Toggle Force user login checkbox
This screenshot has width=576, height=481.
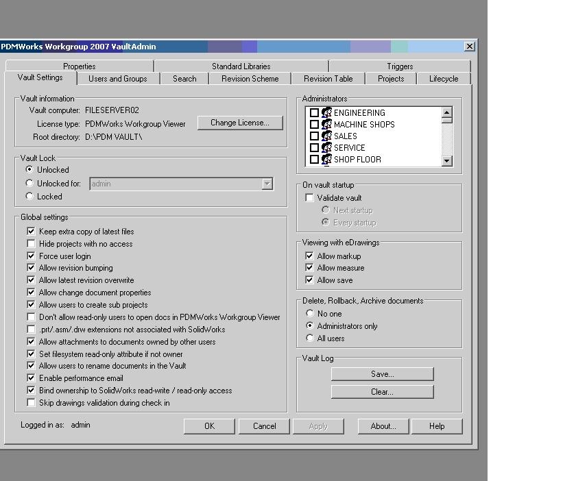31,256
